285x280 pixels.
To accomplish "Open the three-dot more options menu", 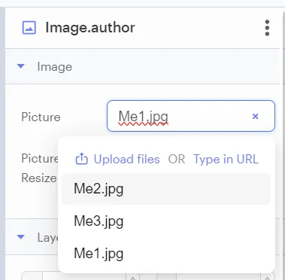I will pos(267,28).
